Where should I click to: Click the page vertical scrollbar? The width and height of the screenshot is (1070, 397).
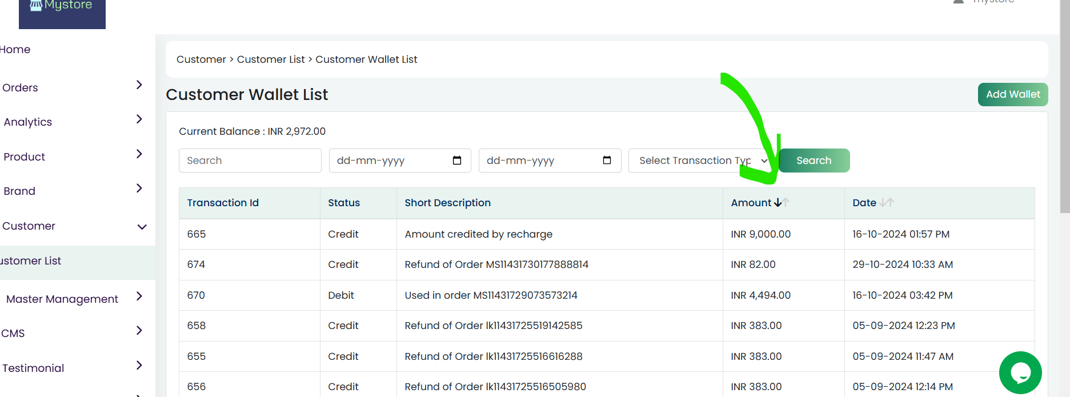point(1065,106)
